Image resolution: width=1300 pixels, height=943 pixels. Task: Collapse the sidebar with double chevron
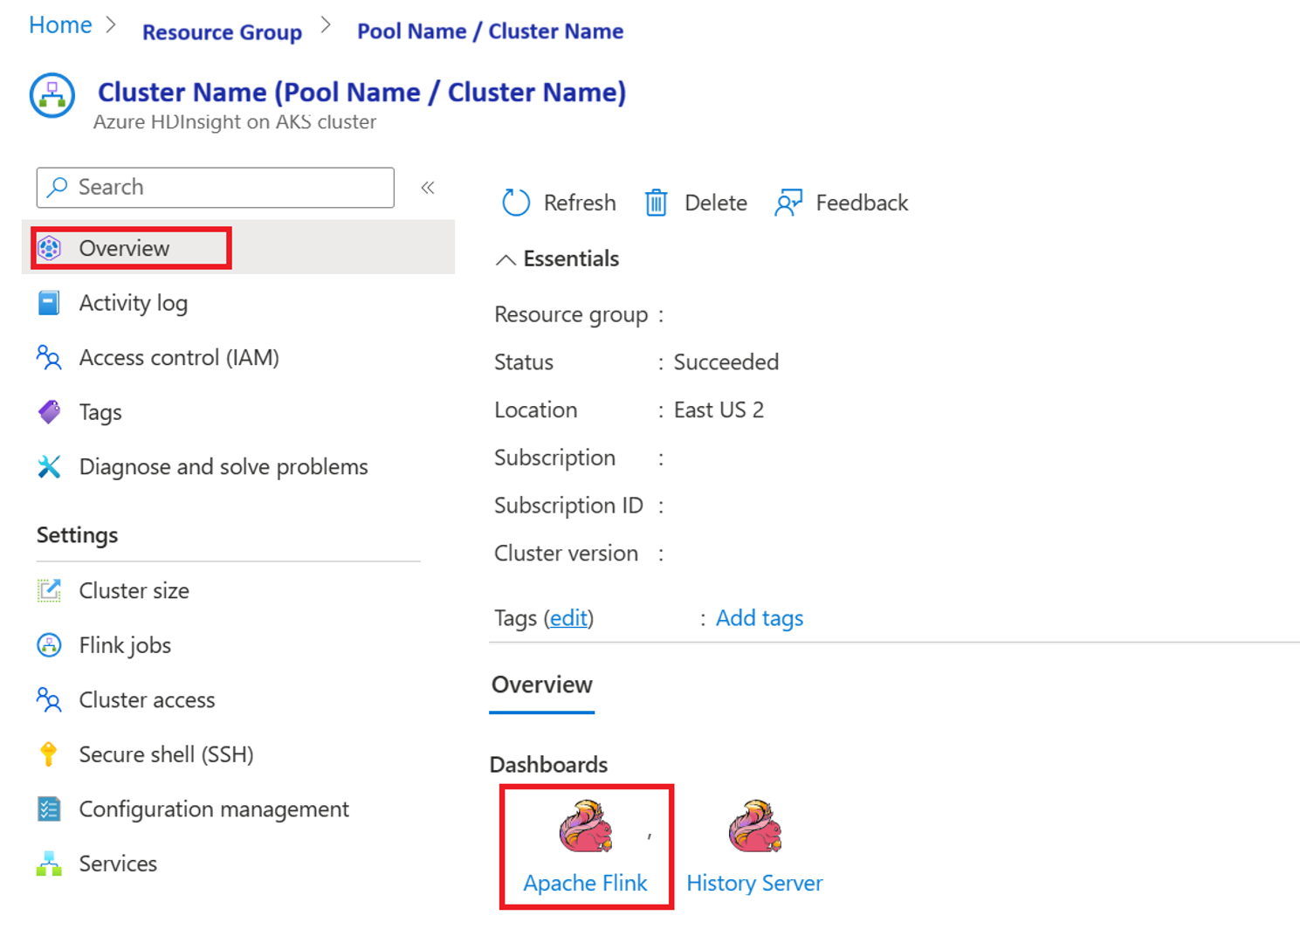click(x=428, y=188)
